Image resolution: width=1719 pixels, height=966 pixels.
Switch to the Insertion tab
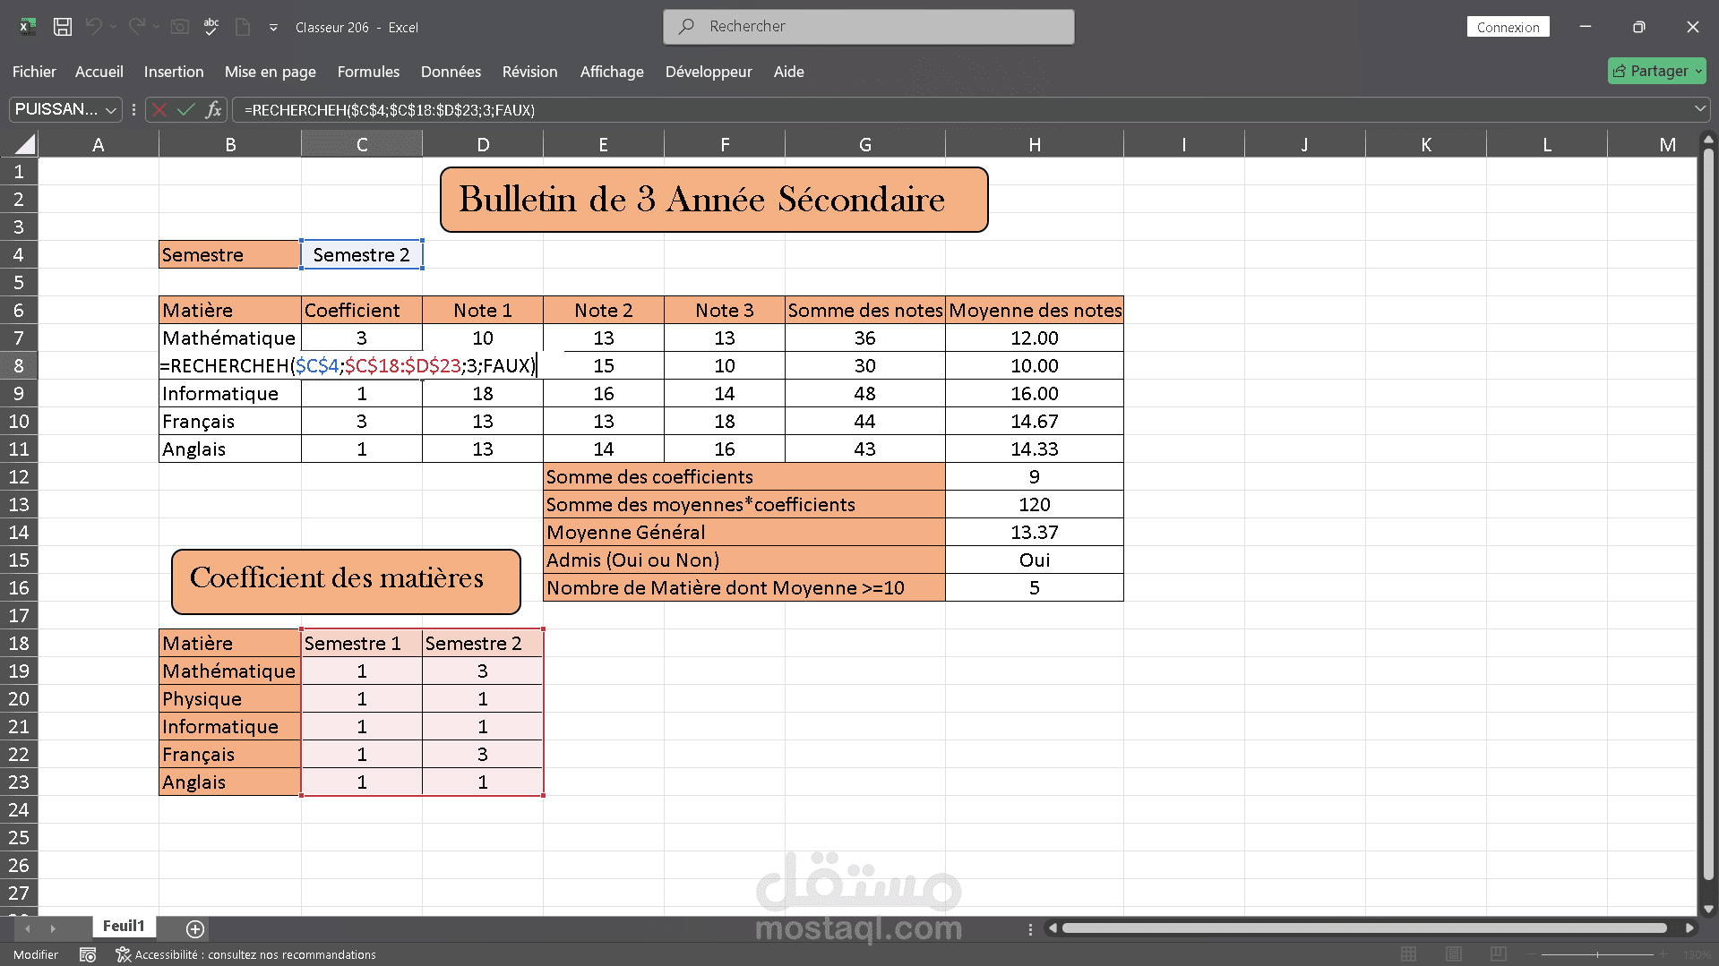(174, 72)
